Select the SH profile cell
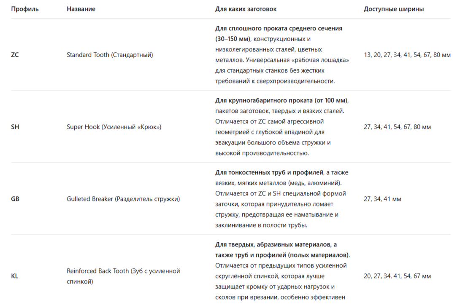 pyautogui.click(x=15, y=127)
